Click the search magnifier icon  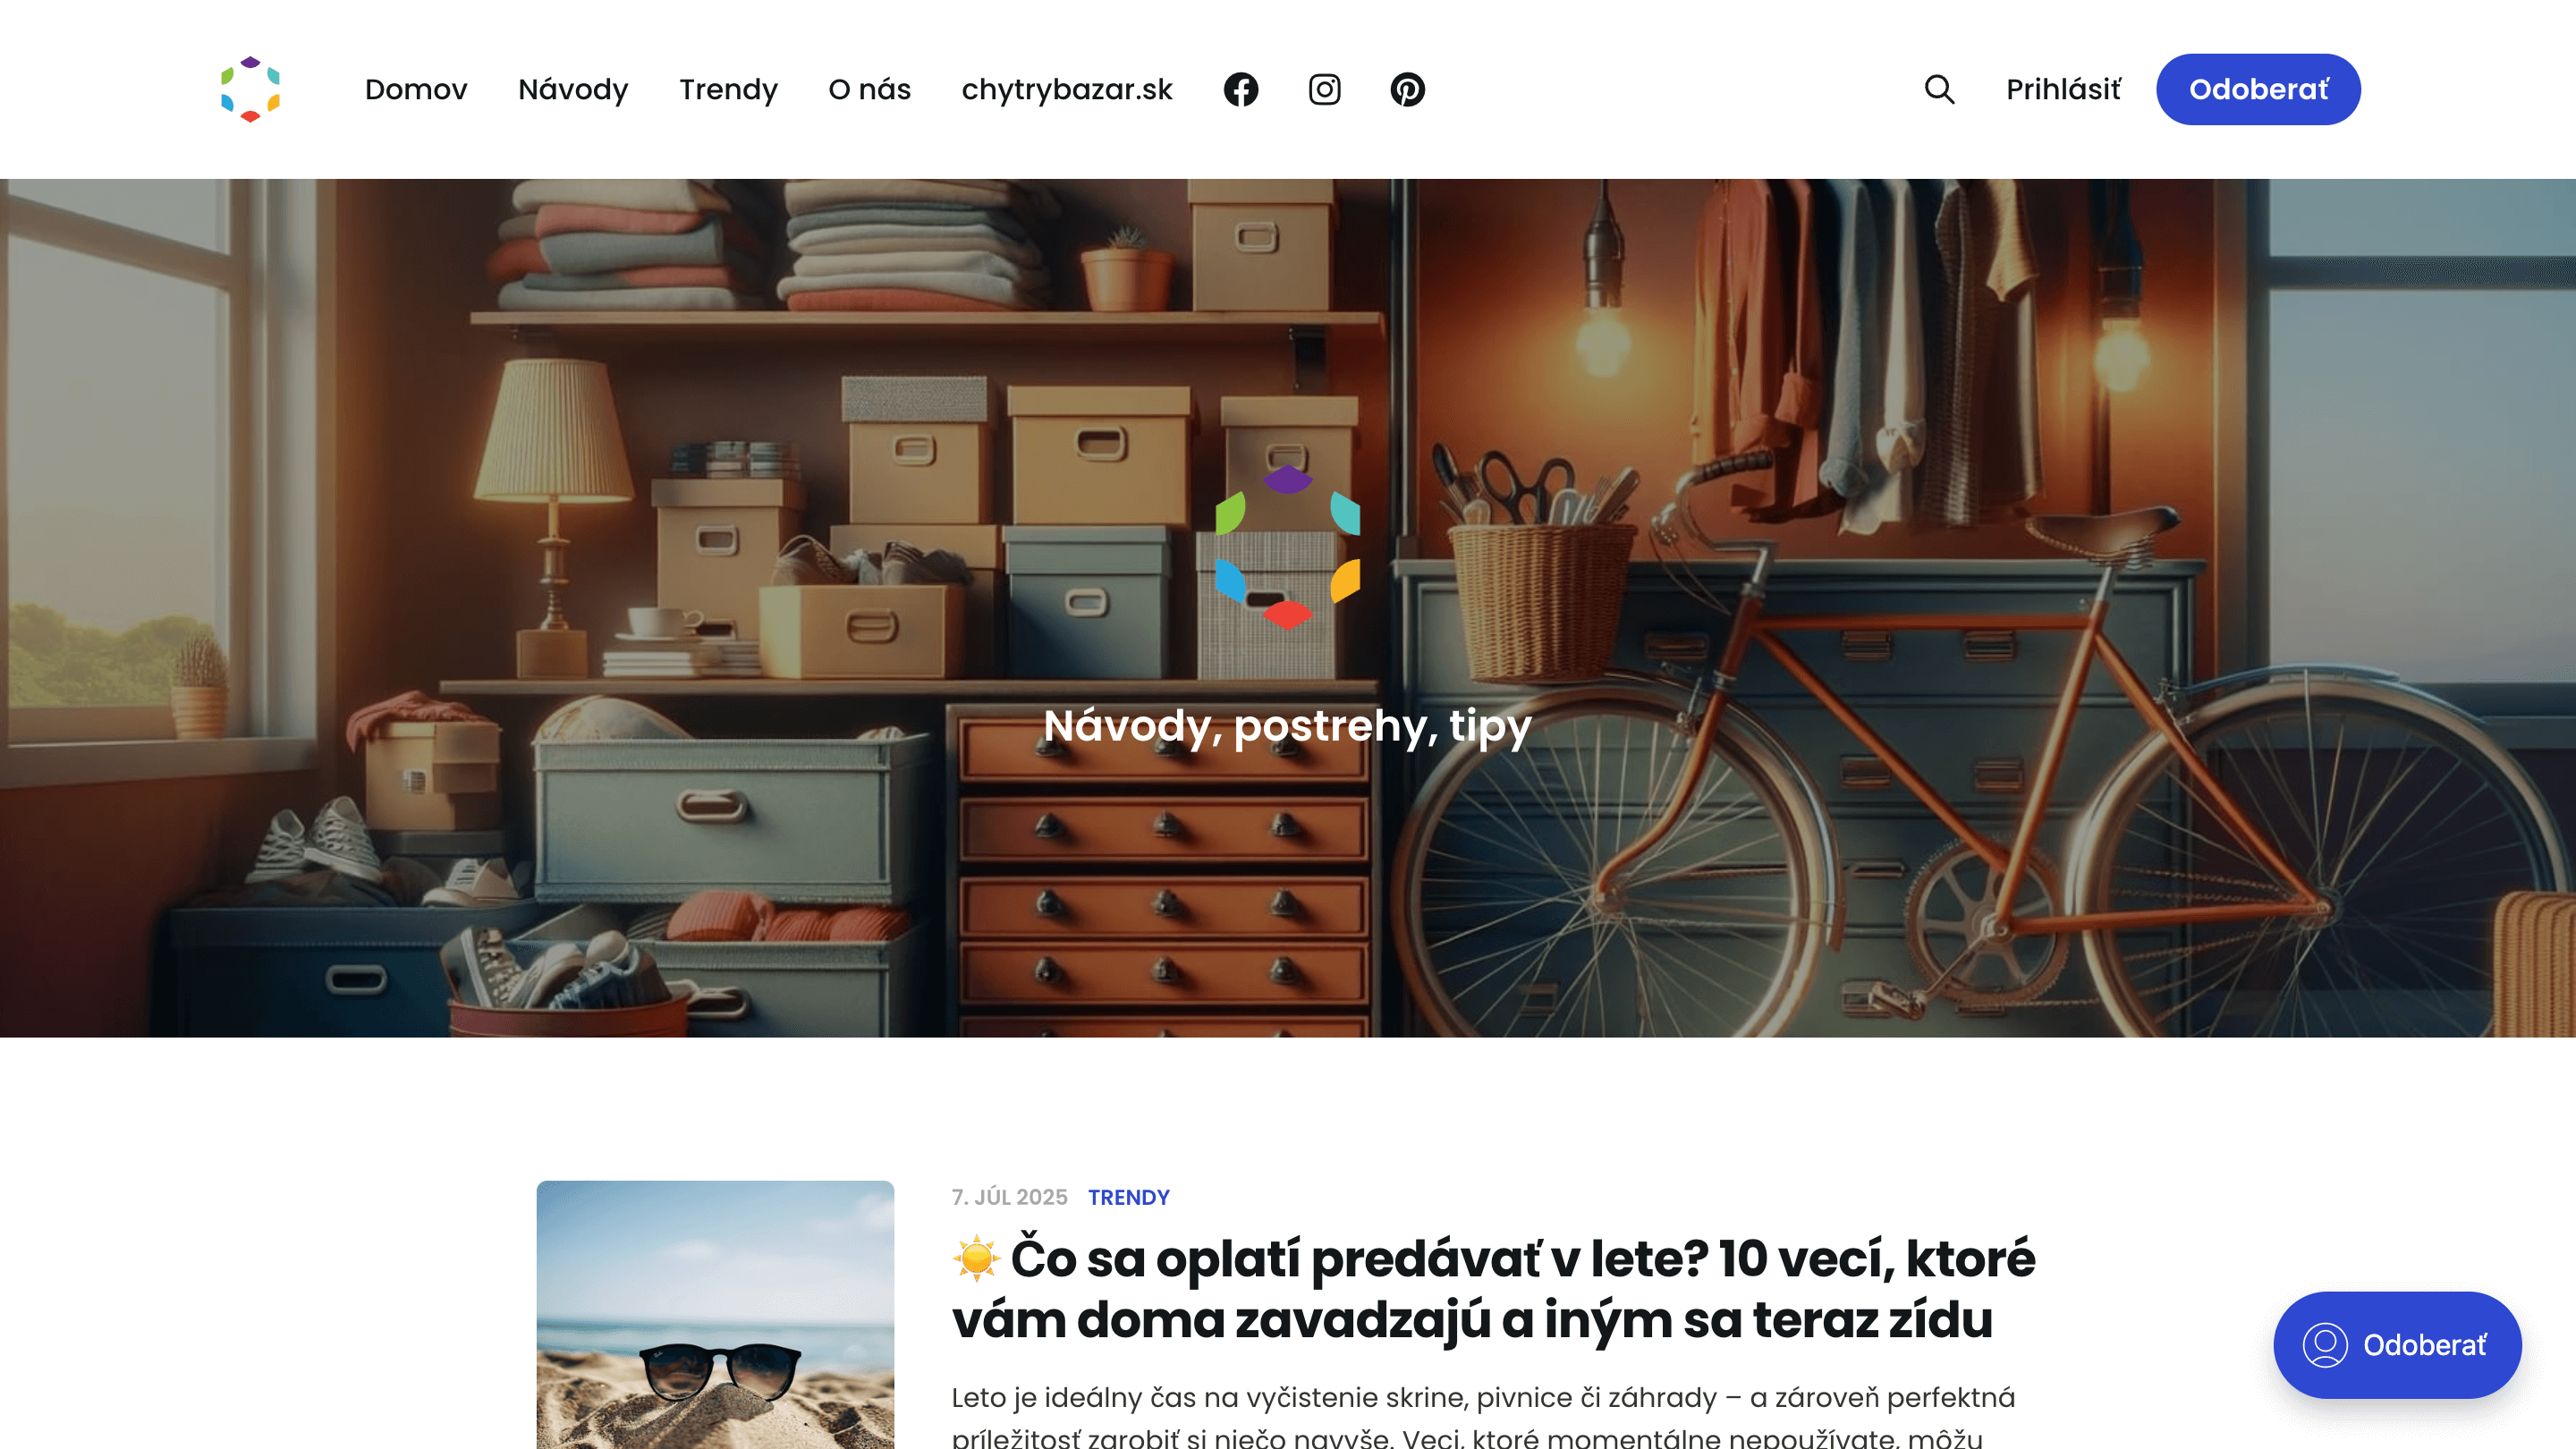[x=1939, y=89]
